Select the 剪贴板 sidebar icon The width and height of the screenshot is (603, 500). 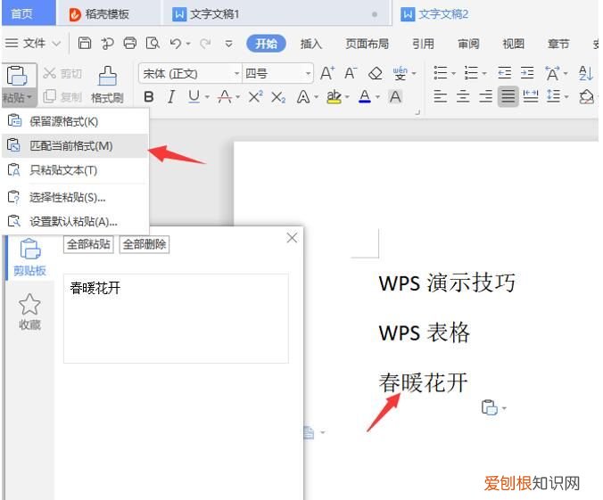(x=29, y=257)
